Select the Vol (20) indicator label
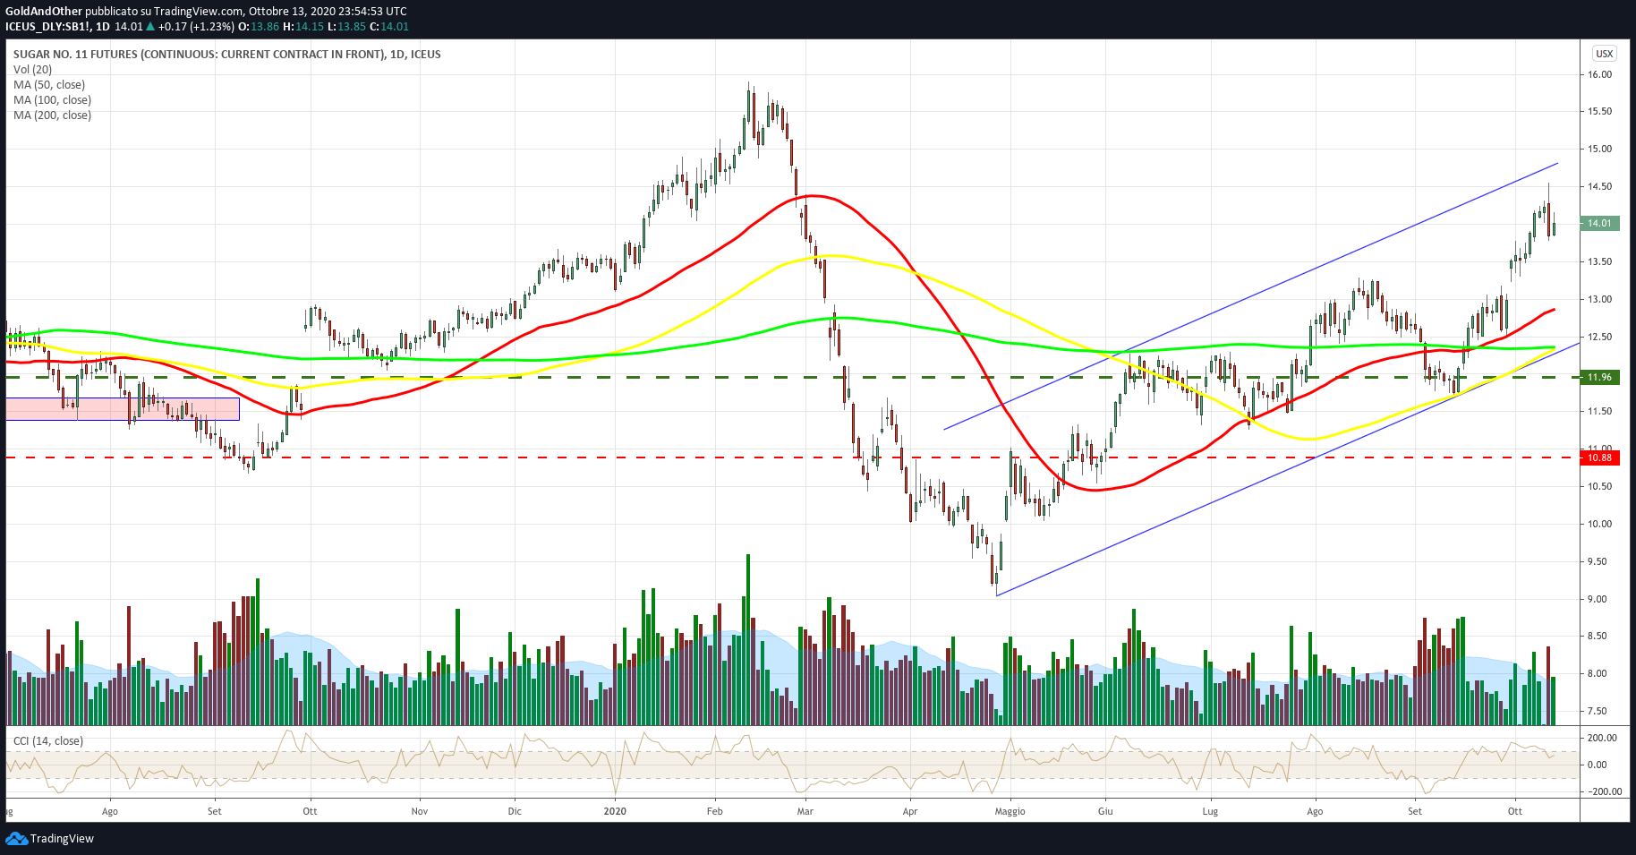 [32, 69]
